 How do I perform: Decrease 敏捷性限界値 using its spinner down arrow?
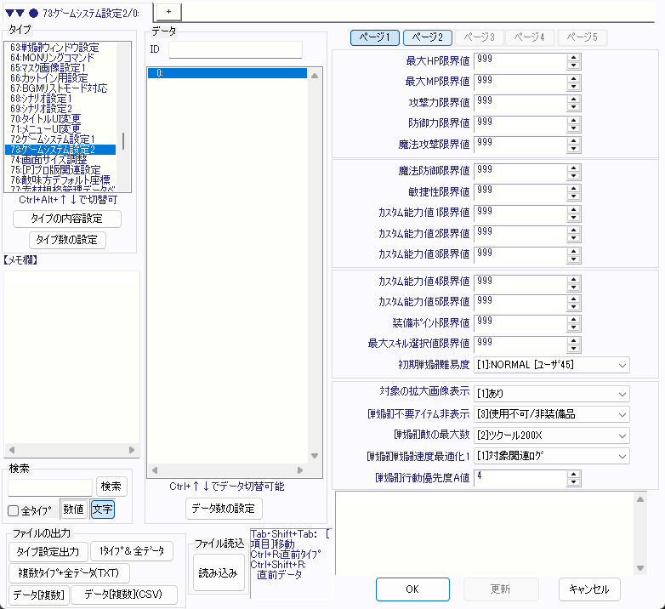pos(573,195)
